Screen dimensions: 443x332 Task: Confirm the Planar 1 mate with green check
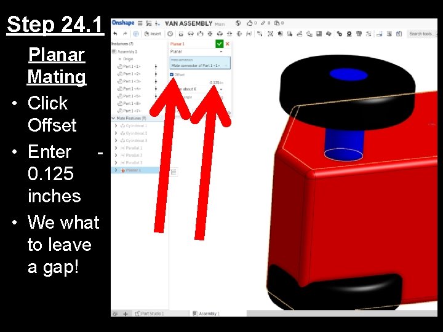219,44
